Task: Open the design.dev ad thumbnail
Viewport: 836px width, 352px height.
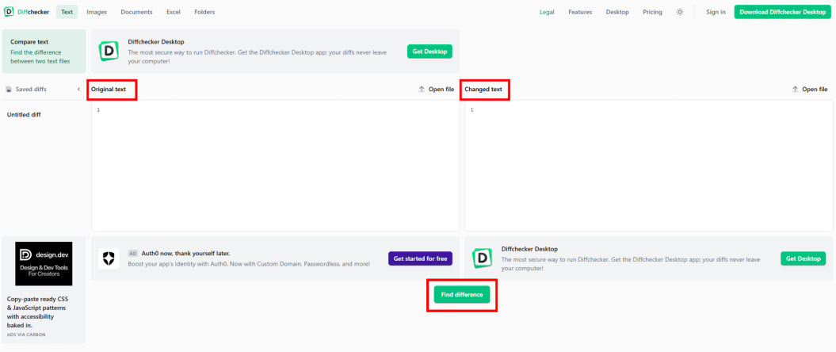Action: (x=44, y=263)
